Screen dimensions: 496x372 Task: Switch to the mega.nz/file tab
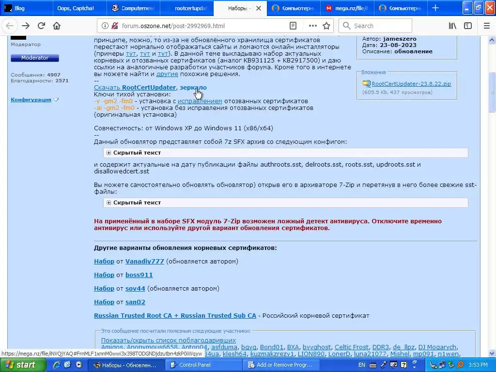(347, 8)
